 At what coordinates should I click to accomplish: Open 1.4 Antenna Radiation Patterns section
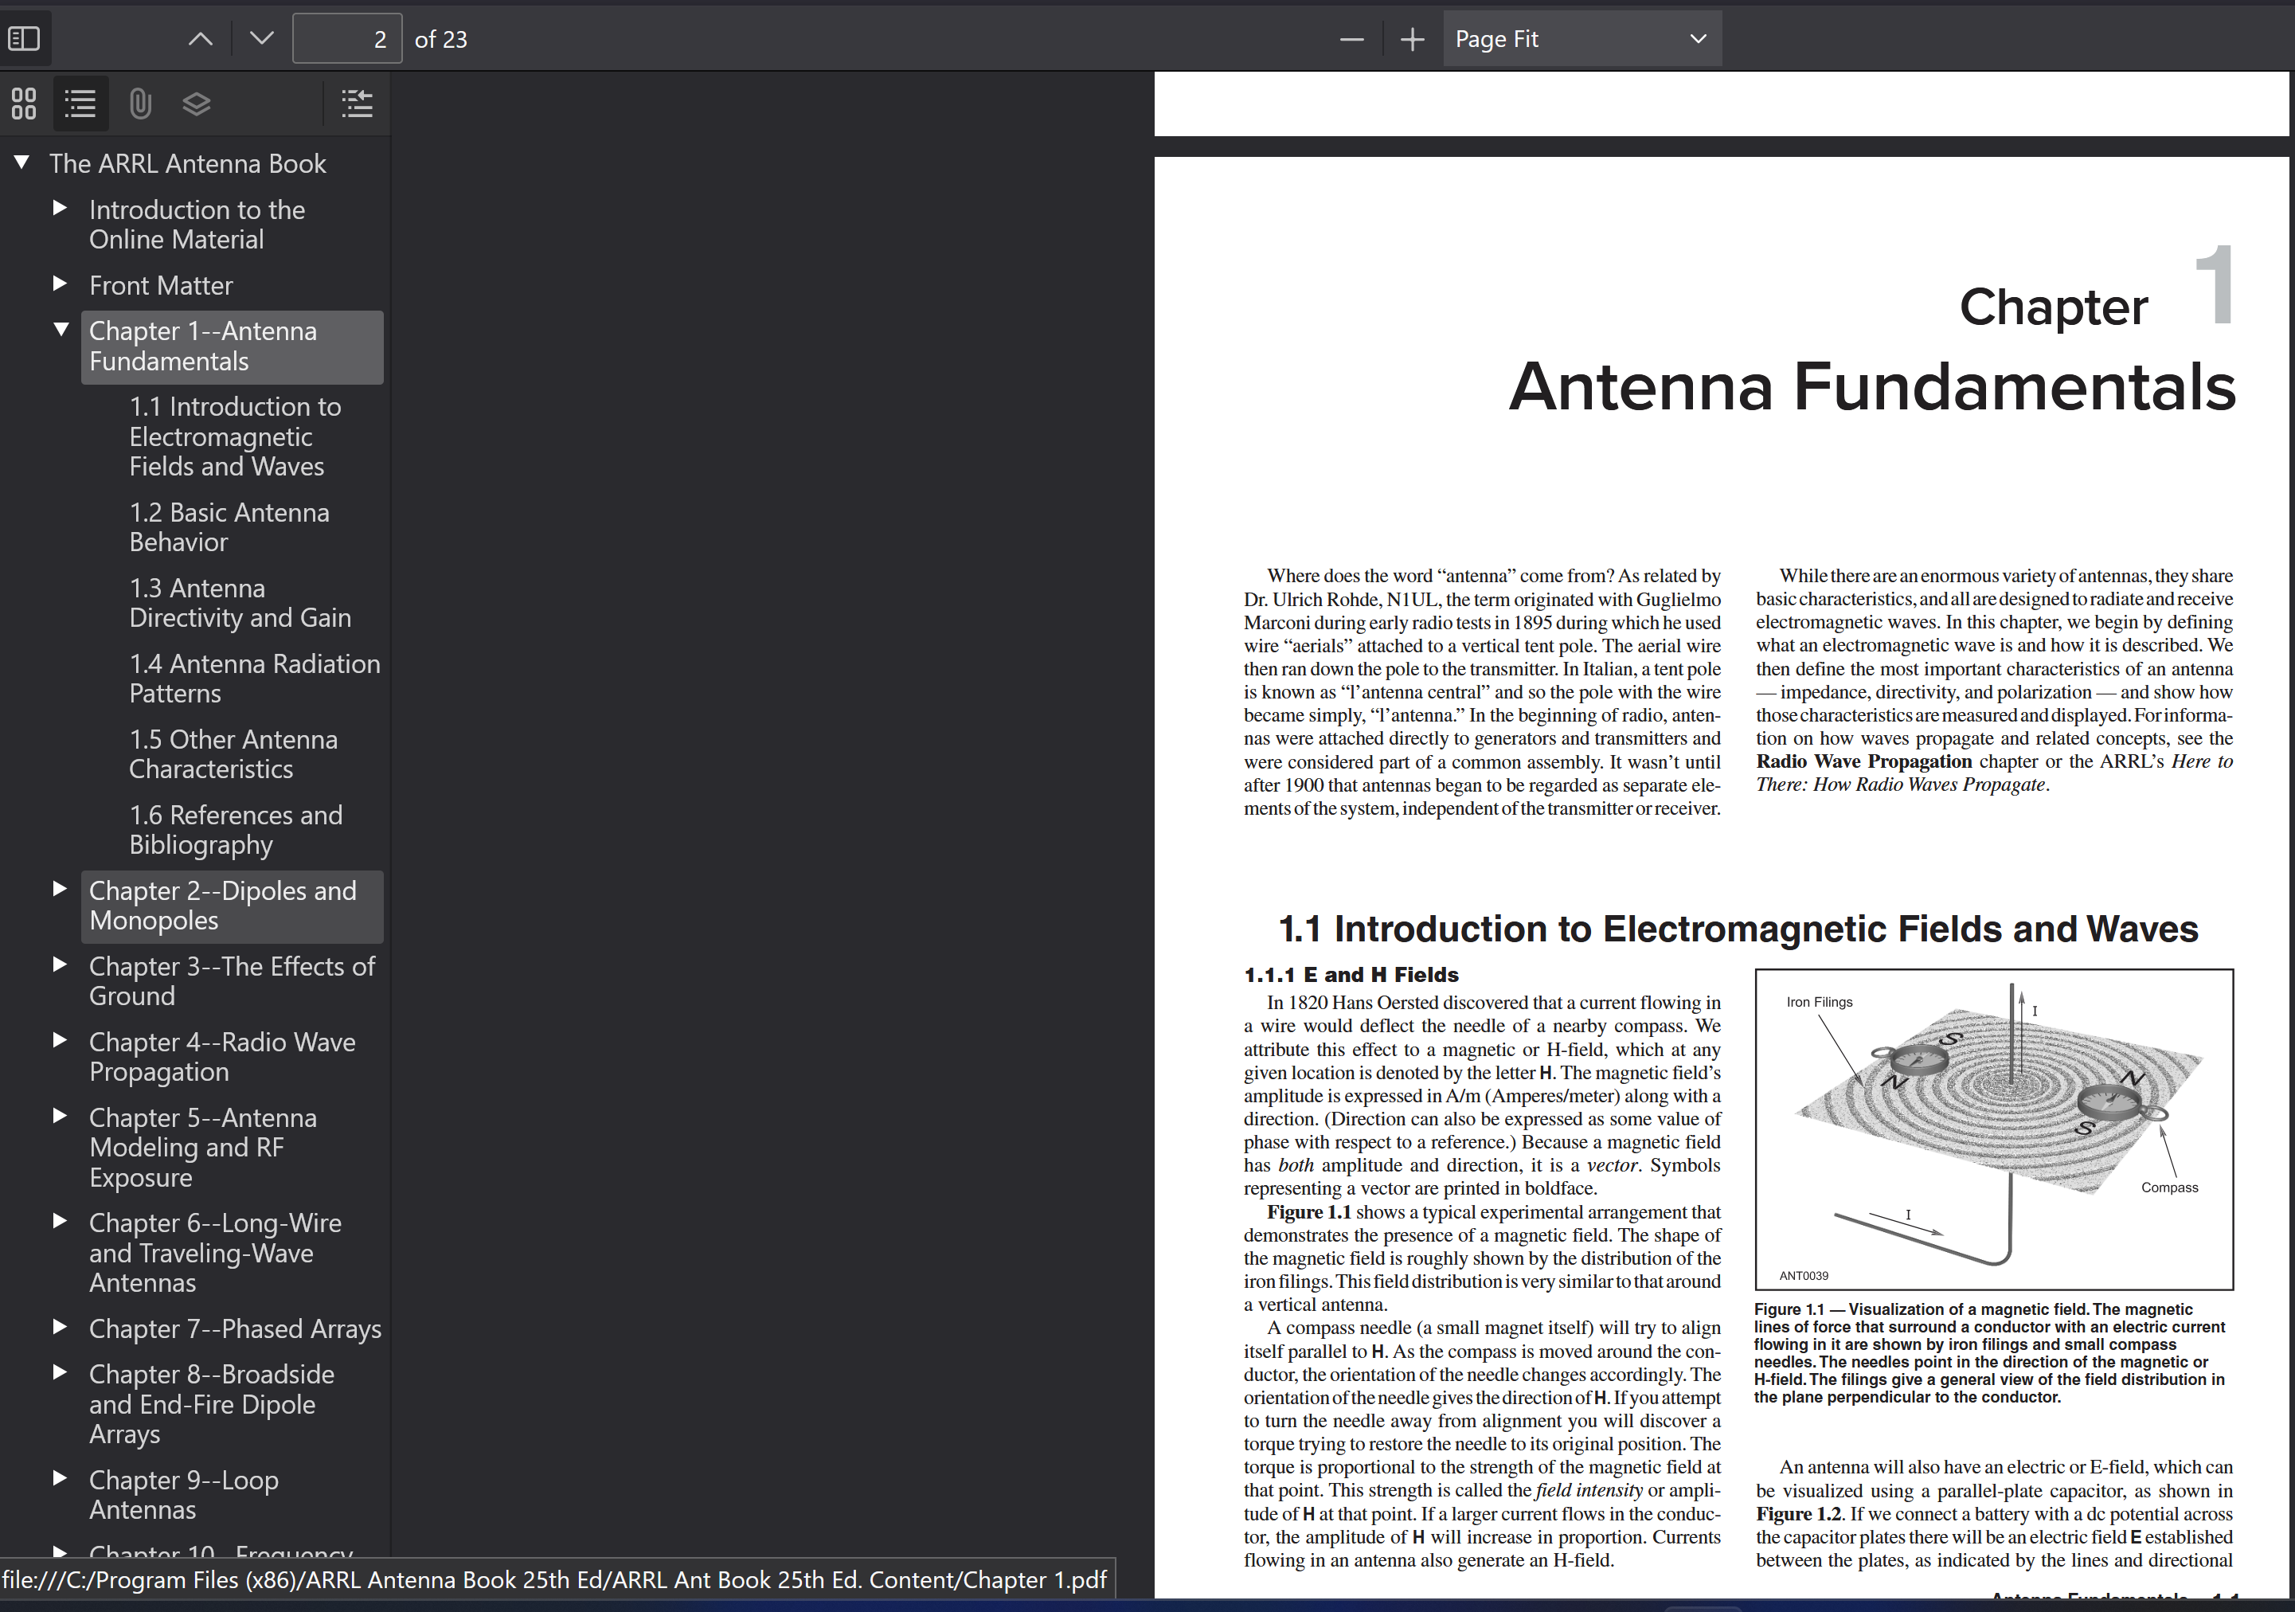point(254,678)
